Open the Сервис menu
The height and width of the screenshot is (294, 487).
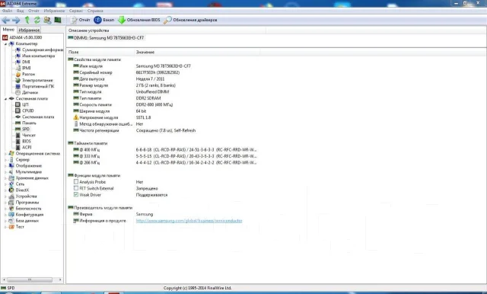tap(76, 11)
